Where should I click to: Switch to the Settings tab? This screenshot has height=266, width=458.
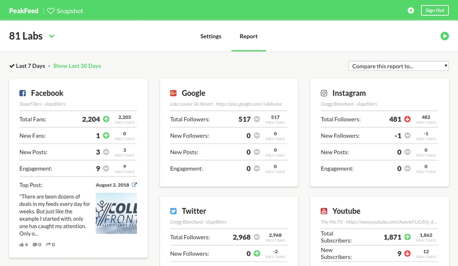(211, 36)
